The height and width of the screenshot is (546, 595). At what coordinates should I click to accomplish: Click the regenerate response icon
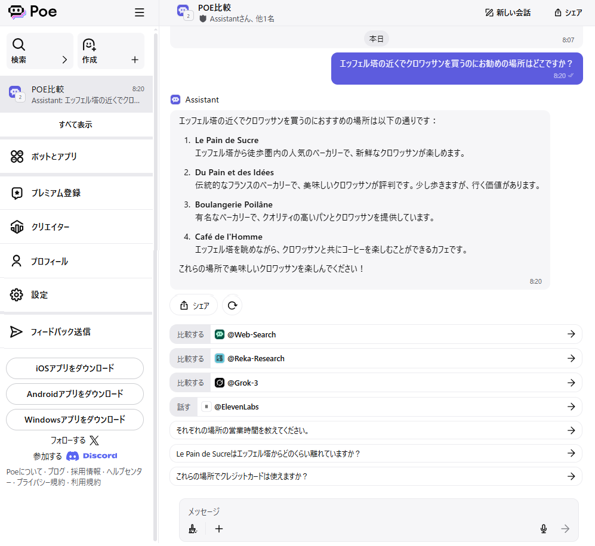pos(232,305)
